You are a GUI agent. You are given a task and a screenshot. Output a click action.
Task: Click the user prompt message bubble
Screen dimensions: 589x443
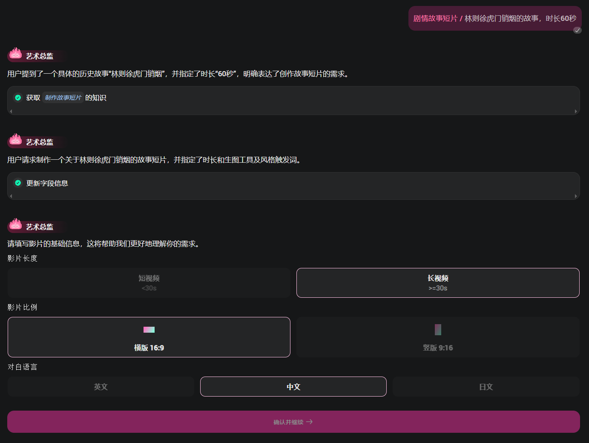(494, 18)
